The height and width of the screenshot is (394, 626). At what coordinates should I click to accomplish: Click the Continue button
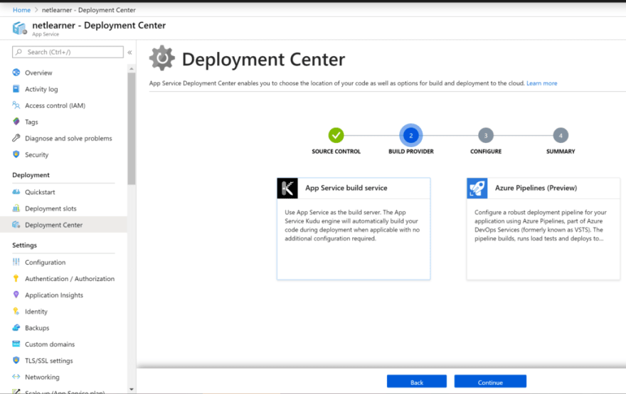pos(490,382)
